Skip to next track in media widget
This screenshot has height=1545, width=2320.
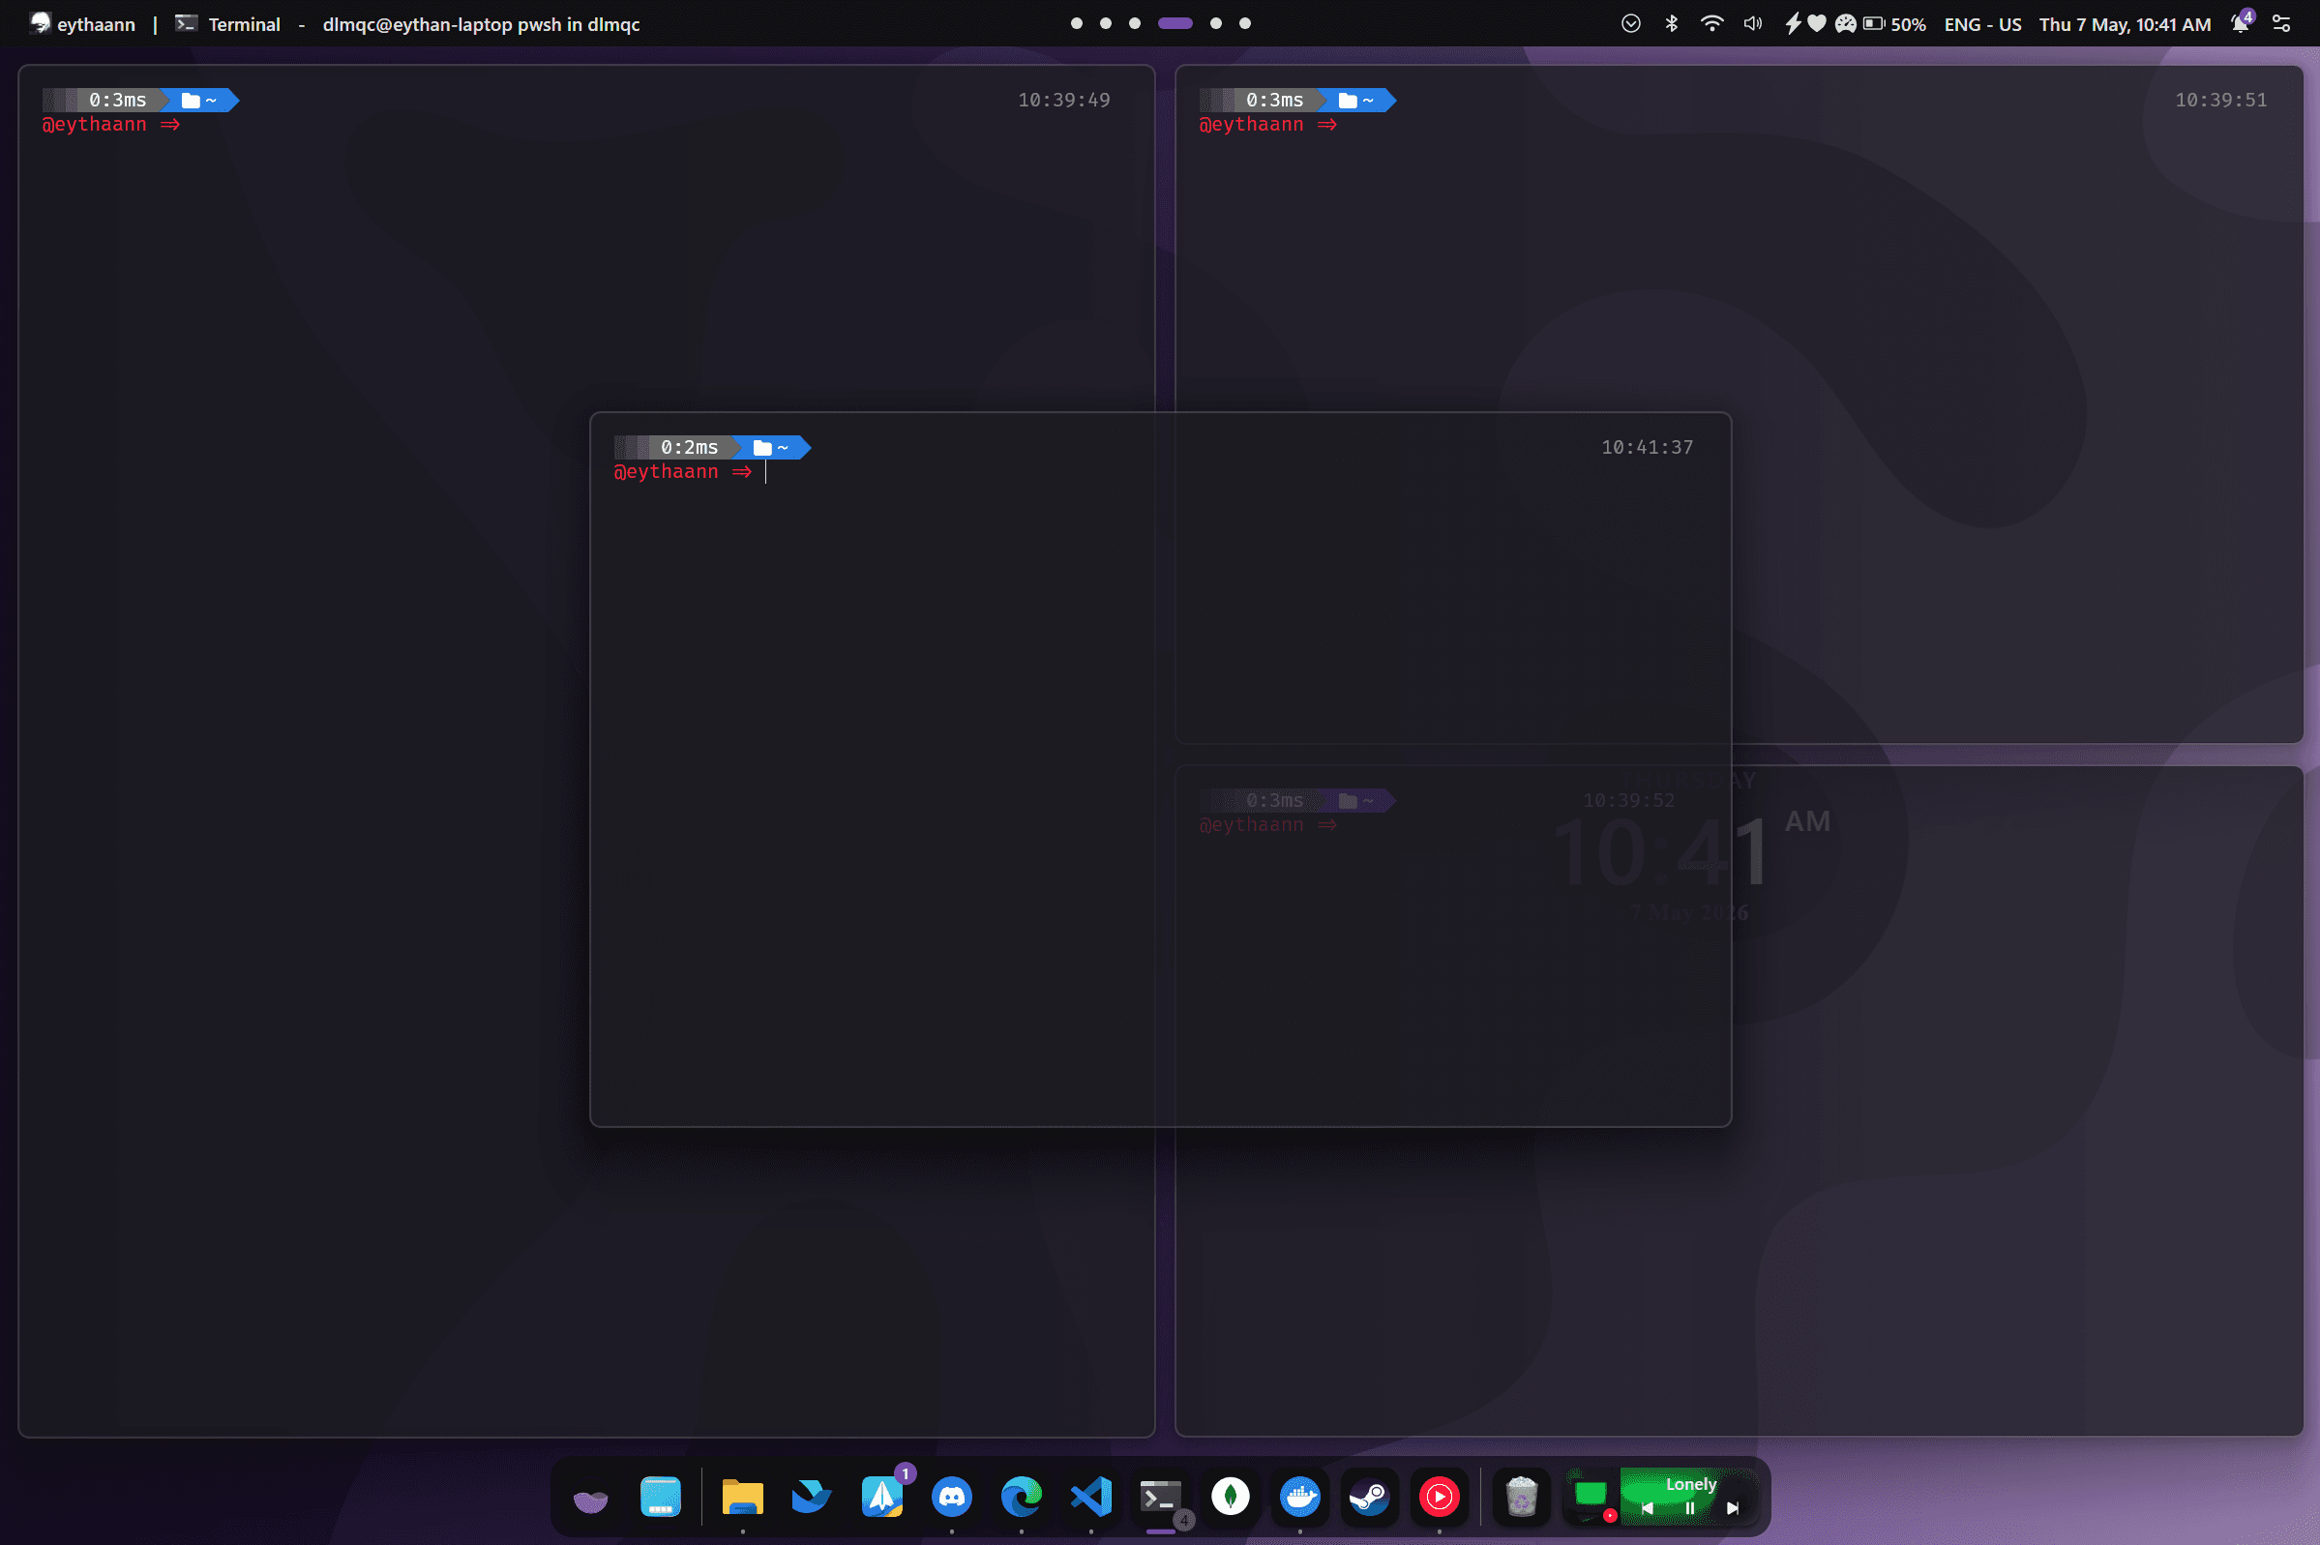[x=1733, y=1508]
